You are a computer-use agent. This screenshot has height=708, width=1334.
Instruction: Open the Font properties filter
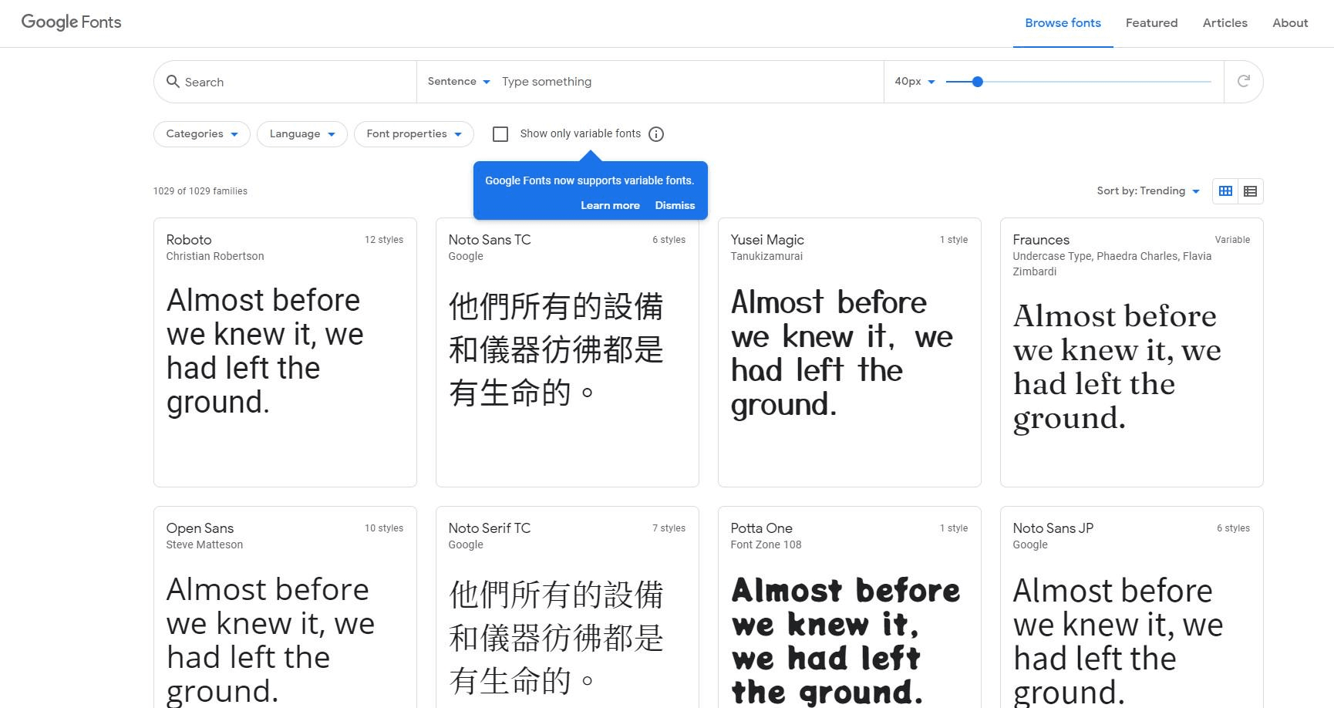413,133
